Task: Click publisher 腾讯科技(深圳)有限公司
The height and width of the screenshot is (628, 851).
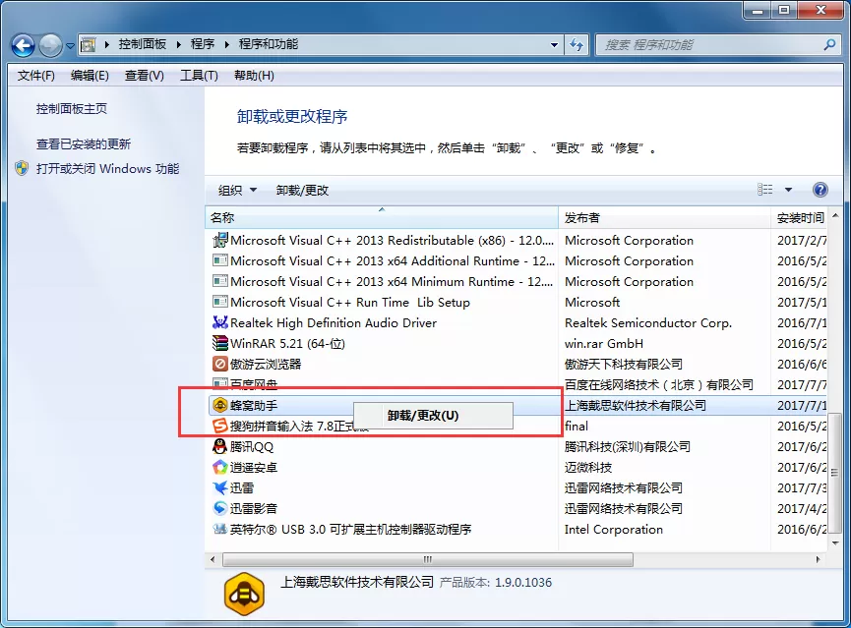Action: (628, 447)
